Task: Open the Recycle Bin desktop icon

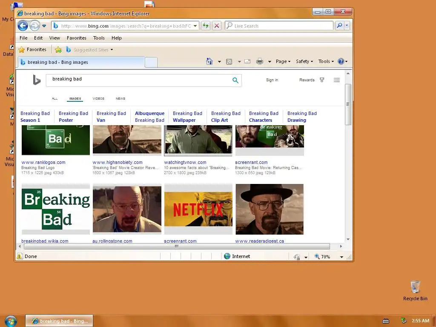Action: coord(415,290)
